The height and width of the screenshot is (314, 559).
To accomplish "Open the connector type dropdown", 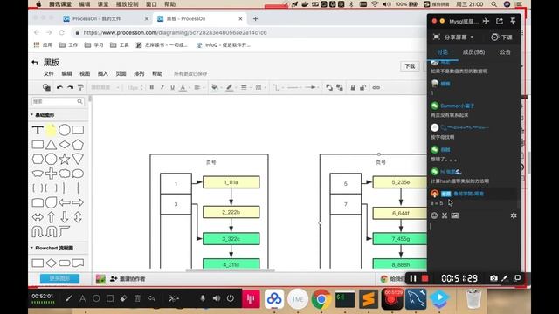I will click(x=277, y=87).
